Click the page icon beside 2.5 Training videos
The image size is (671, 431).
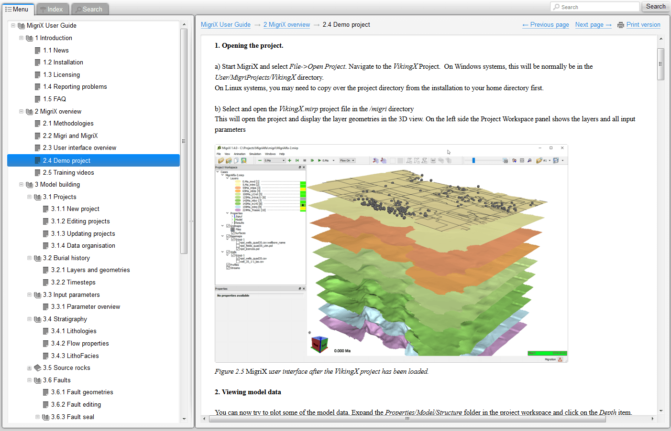pyautogui.click(x=37, y=173)
